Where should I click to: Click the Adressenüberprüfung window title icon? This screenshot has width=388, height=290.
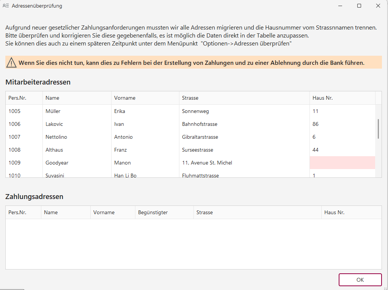pos(6,6)
